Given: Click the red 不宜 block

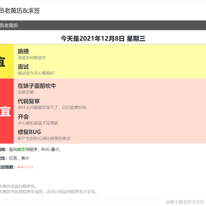Looking at the screenshot, I should pos(7,111).
